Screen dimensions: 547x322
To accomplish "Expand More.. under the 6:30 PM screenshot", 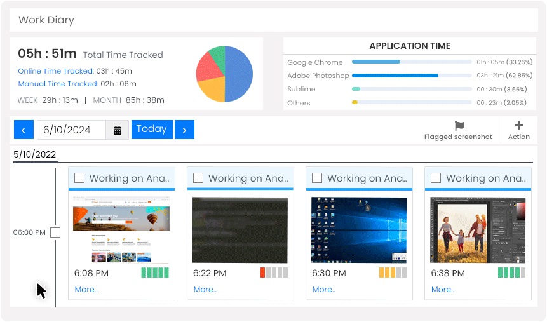I will 323,290.
